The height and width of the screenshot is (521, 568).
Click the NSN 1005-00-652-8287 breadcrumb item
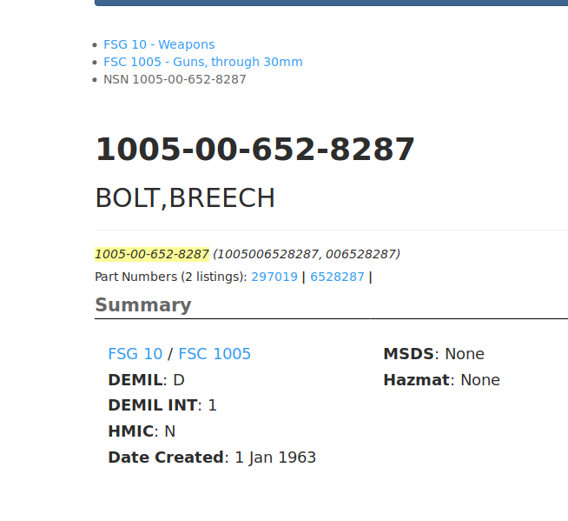[175, 79]
